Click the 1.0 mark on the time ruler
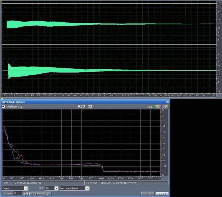Image resolution: width=222 pixels, height=197 pixels. 14,95
